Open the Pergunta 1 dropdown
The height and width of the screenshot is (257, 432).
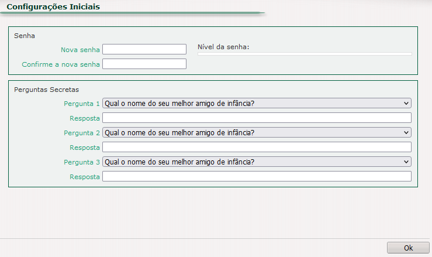(x=257, y=103)
